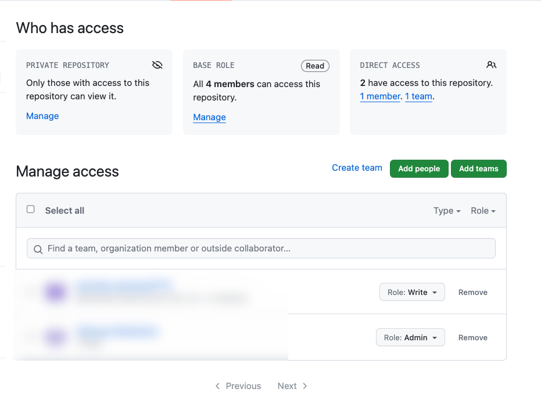Click the Add teams button

pos(478,168)
